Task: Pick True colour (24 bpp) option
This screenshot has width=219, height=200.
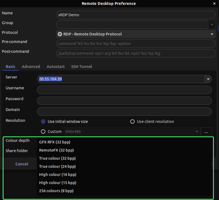Action: [x=57, y=166]
